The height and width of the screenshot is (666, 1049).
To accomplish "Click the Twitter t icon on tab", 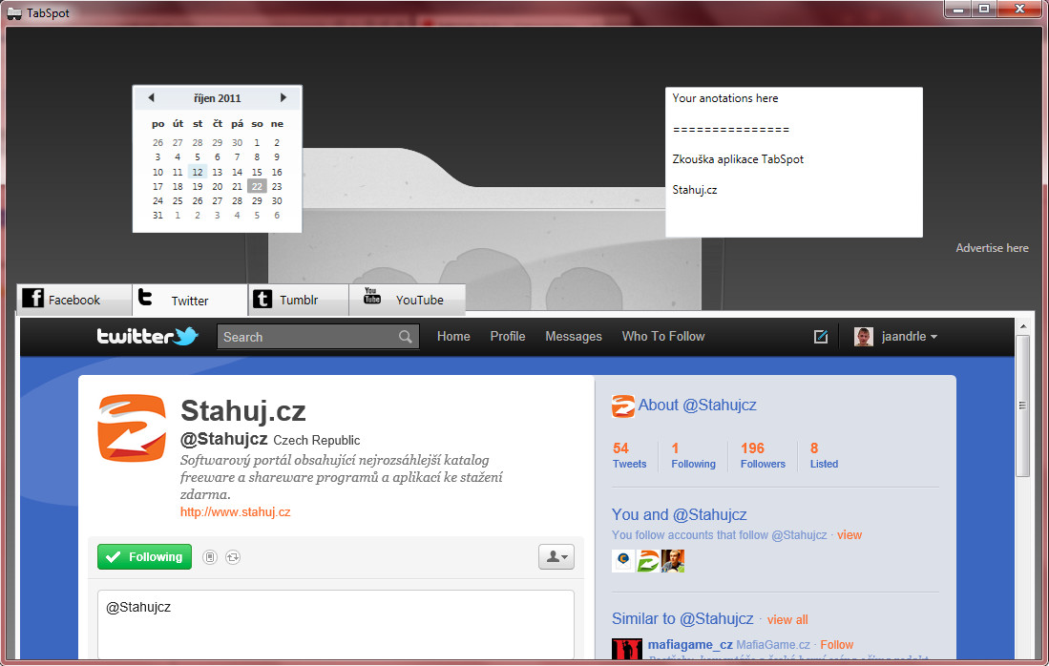I will click(x=144, y=298).
